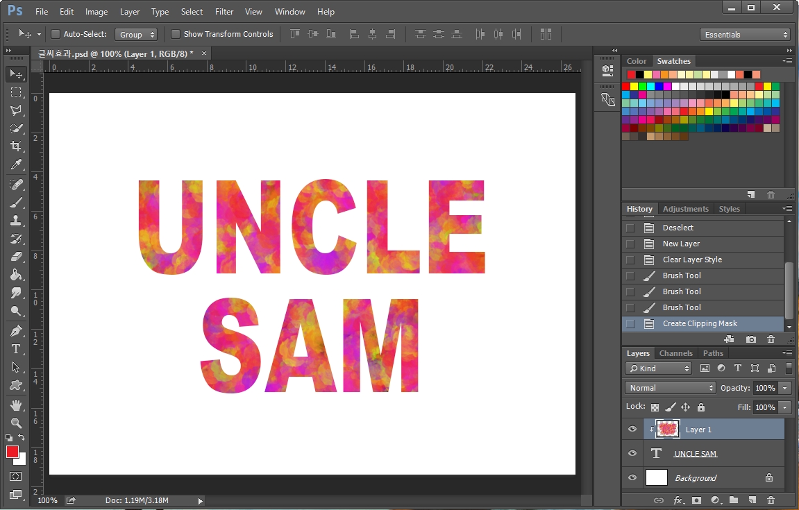Click the white background color swatch

point(22,459)
